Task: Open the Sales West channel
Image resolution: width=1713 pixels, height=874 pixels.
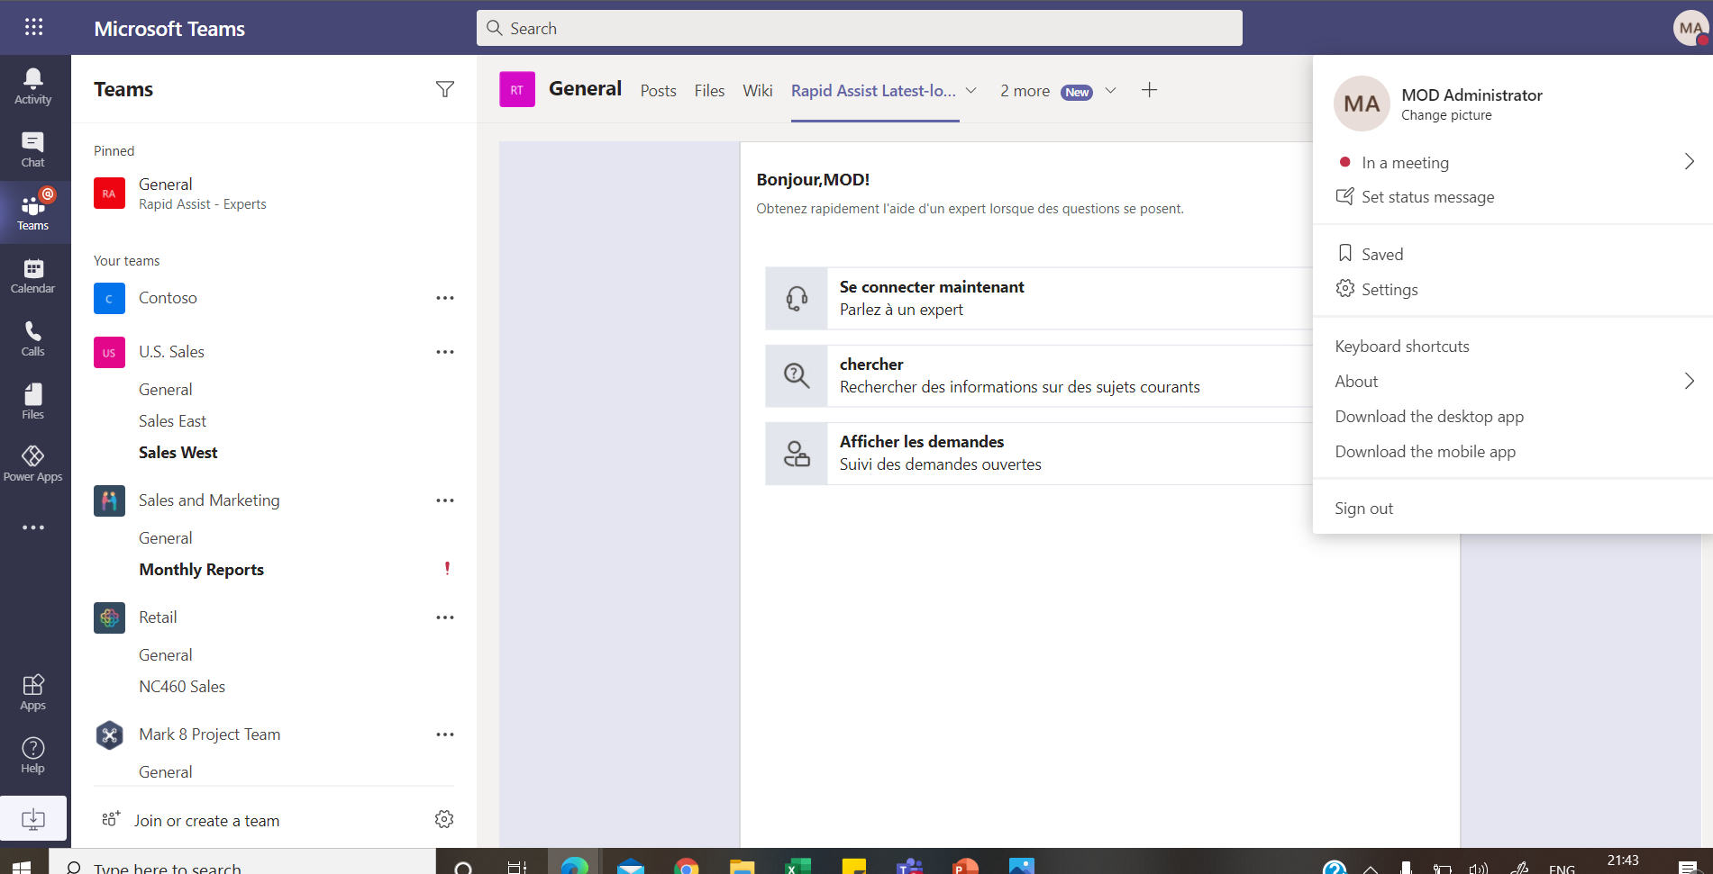Action: click(x=178, y=453)
